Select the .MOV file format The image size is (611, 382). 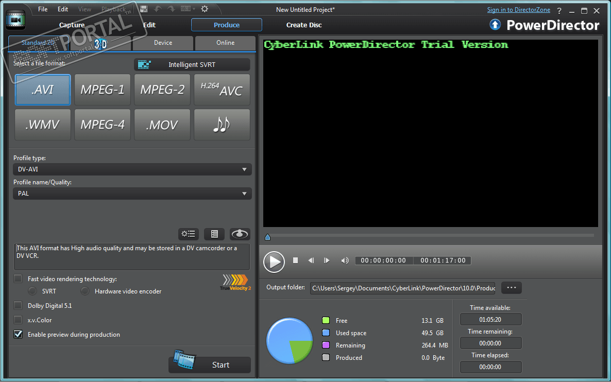162,125
